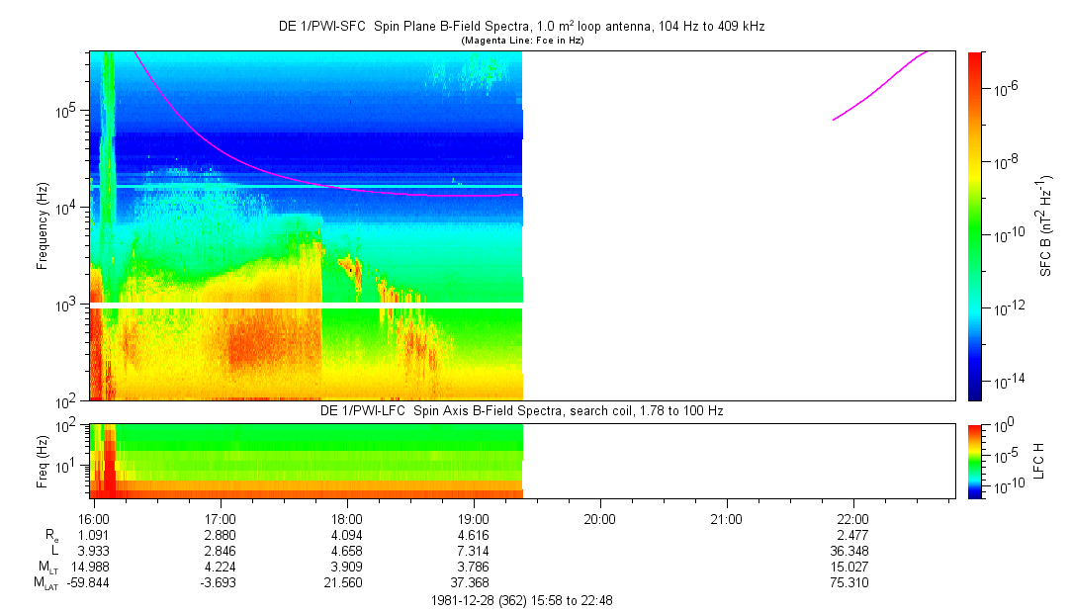Click the LFC H color bar
The height and width of the screenshot is (613, 1071).
click(x=974, y=460)
